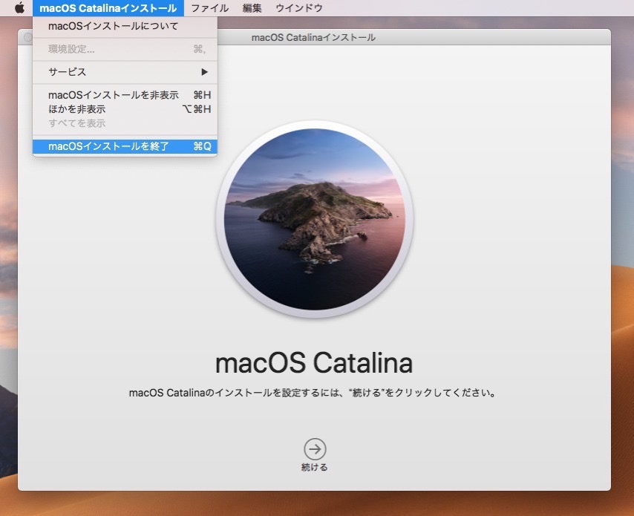
Task: Click the 続ける label
Action: (x=315, y=468)
